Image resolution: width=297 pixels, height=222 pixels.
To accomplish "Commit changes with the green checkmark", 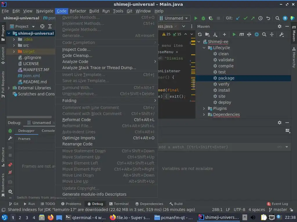I will [x=245, y=18].
